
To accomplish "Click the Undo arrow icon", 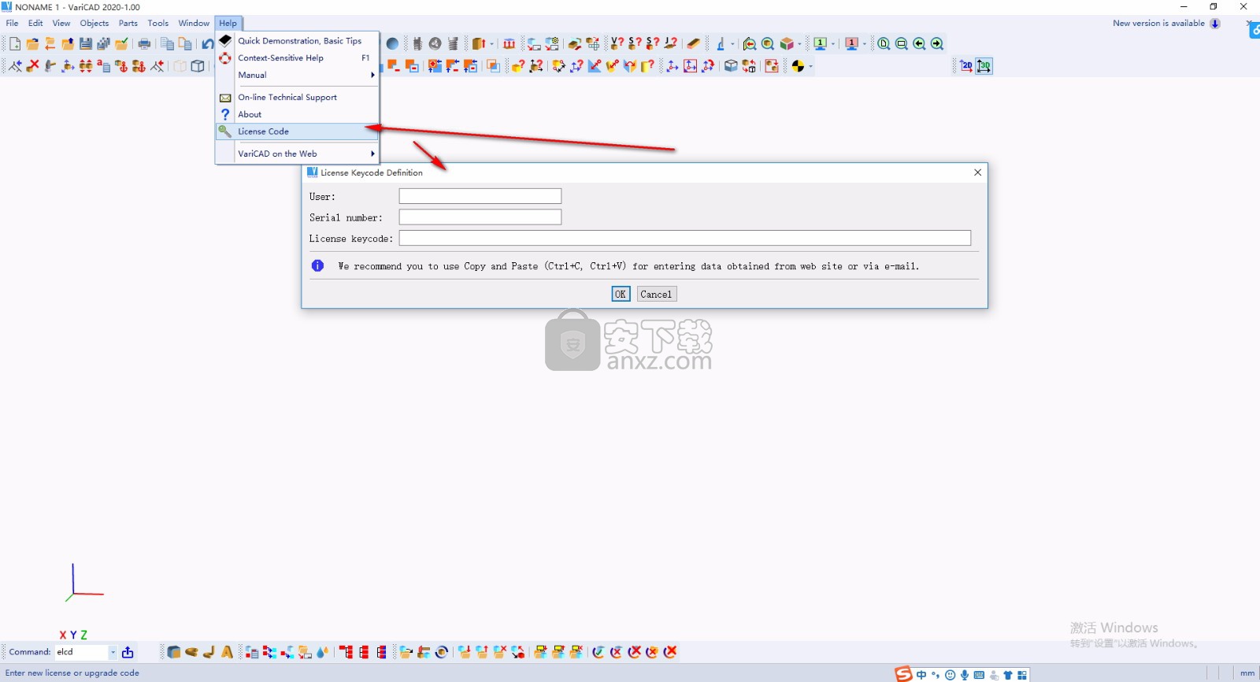I will point(208,44).
